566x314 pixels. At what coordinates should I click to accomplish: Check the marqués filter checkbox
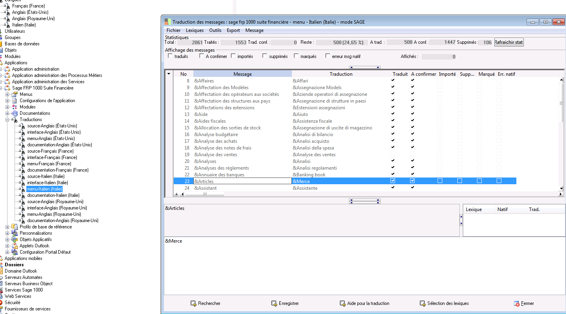tap(296, 56)
